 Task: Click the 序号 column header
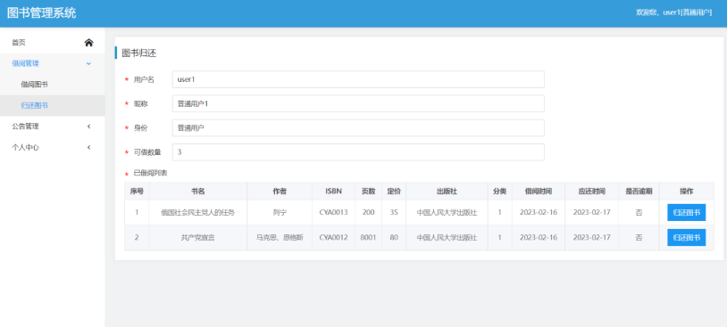point(137,191)
